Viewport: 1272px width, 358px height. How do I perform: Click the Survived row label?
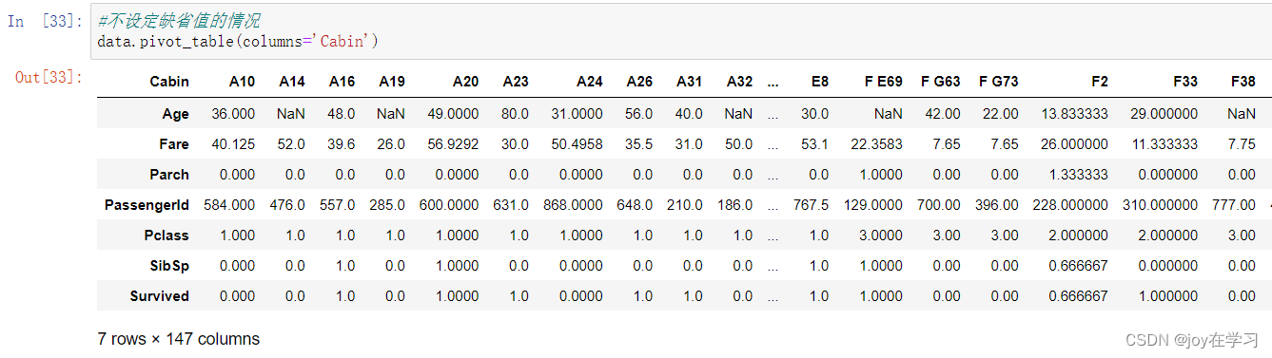160,296
